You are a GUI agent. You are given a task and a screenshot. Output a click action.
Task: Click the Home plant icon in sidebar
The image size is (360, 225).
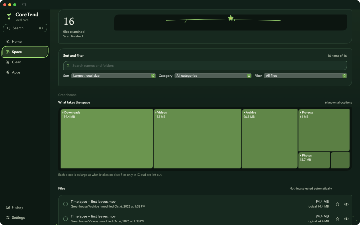click(8, 41)
